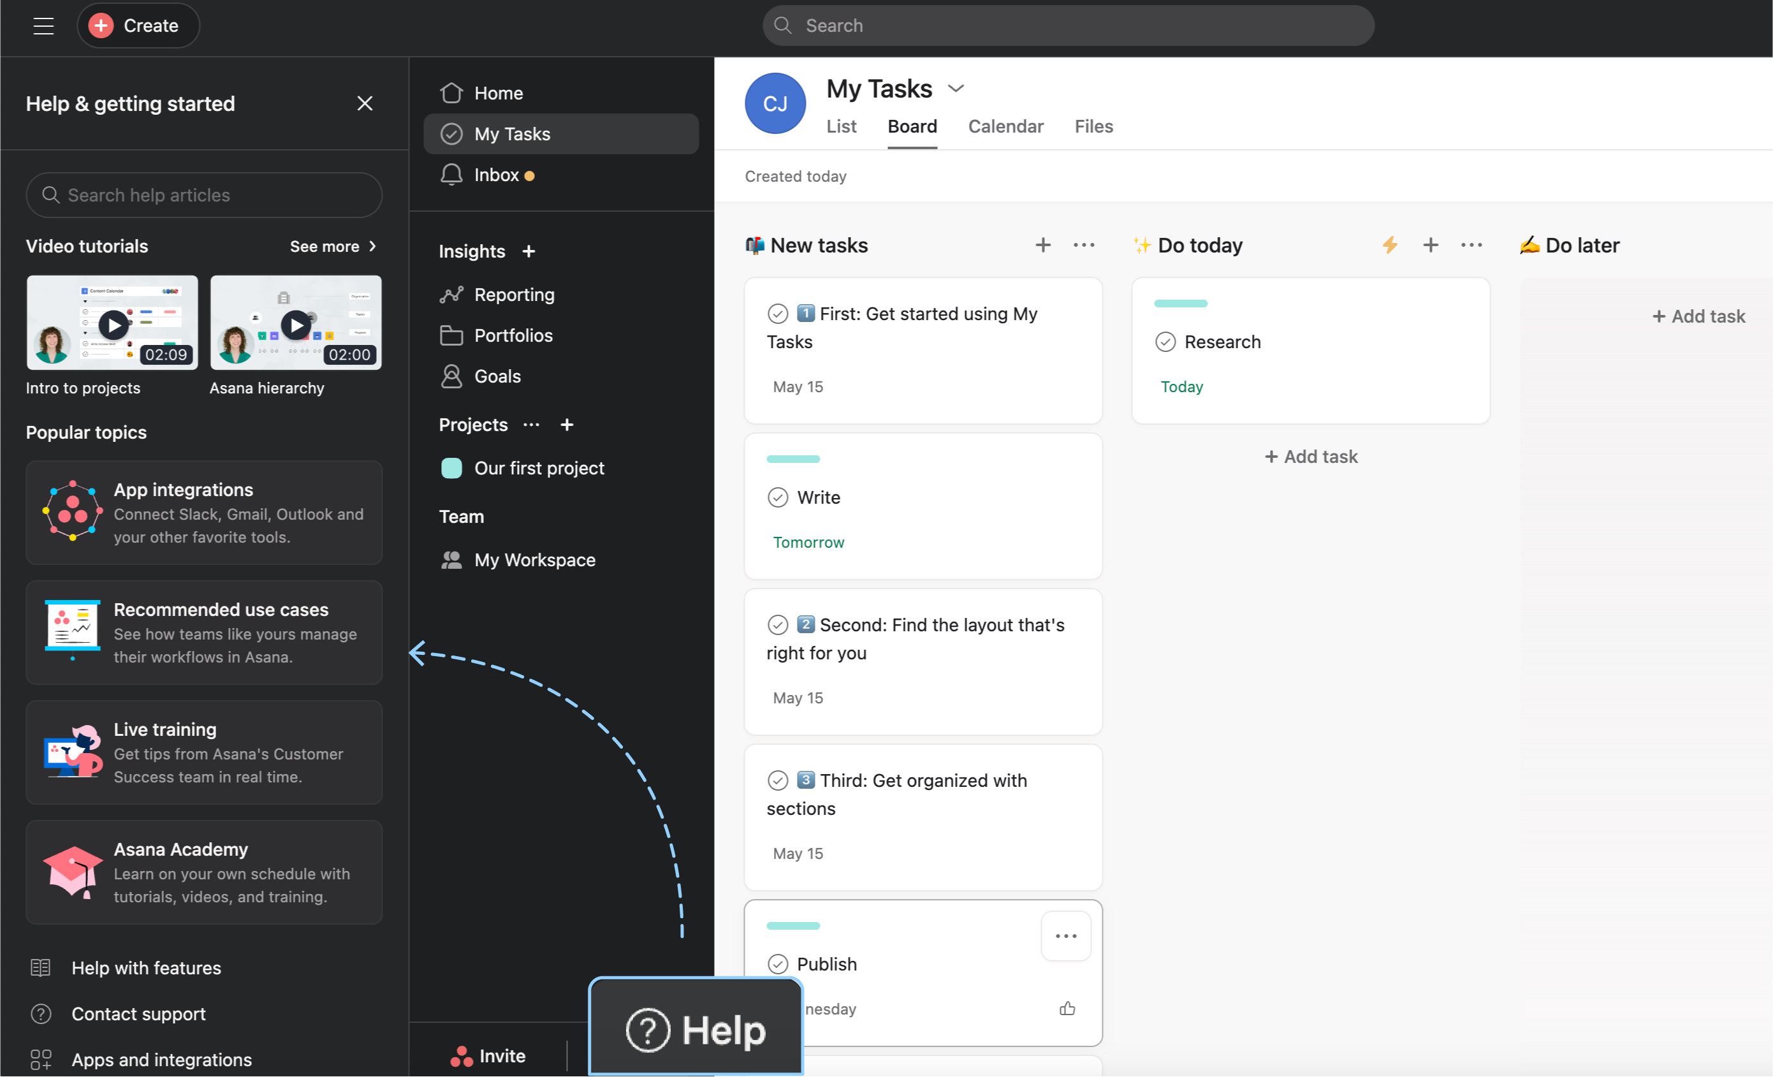Click Our first project color swatch
The width and height of the screenshot is (1773, 1077).
[x=451, y=468]
